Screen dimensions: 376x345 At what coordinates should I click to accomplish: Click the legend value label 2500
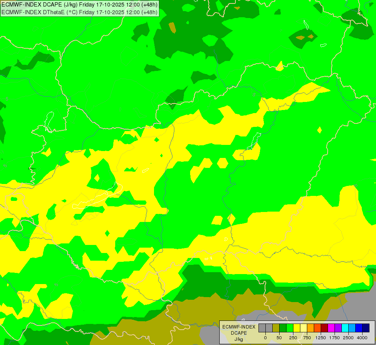(x=348, y=338)
